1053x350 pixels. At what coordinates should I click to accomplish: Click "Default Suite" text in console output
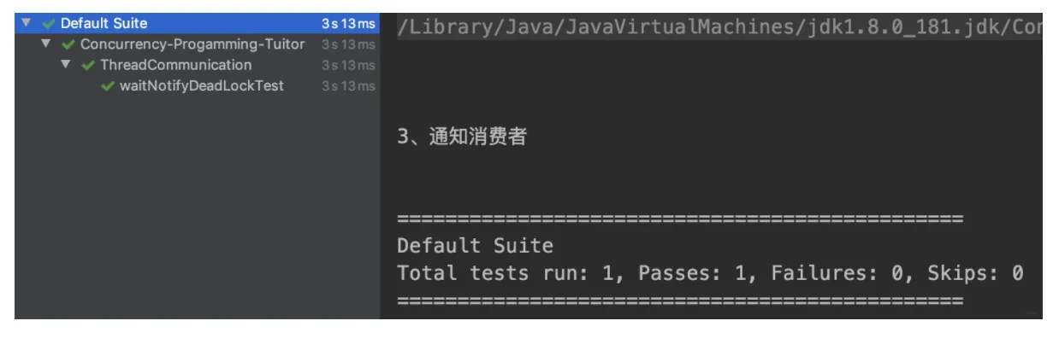pos(475,247)
